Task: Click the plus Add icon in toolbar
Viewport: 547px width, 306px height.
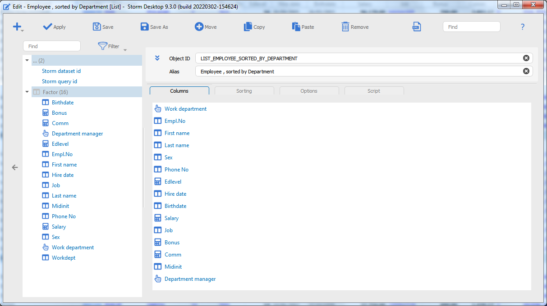Action: [x=17, y=27]
